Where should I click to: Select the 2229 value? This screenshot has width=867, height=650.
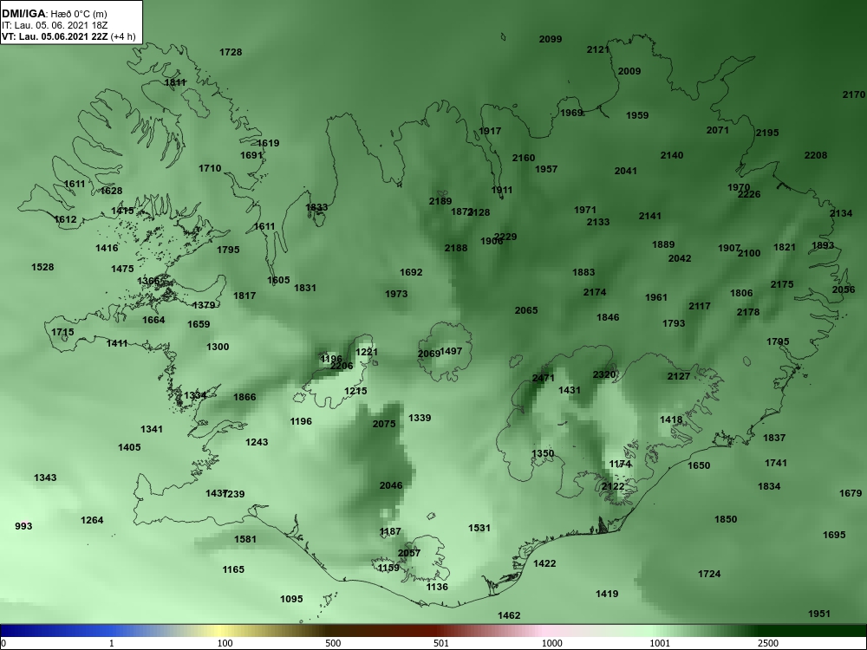click(x=506, y=237)
